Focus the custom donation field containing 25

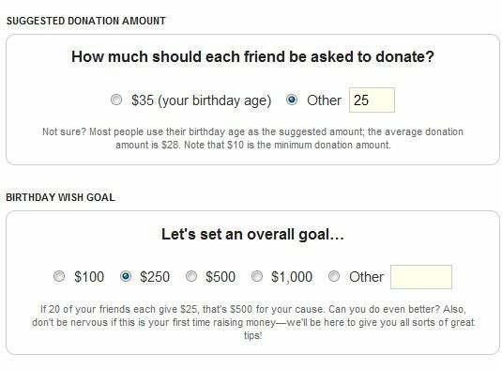(x=372, y=100)
